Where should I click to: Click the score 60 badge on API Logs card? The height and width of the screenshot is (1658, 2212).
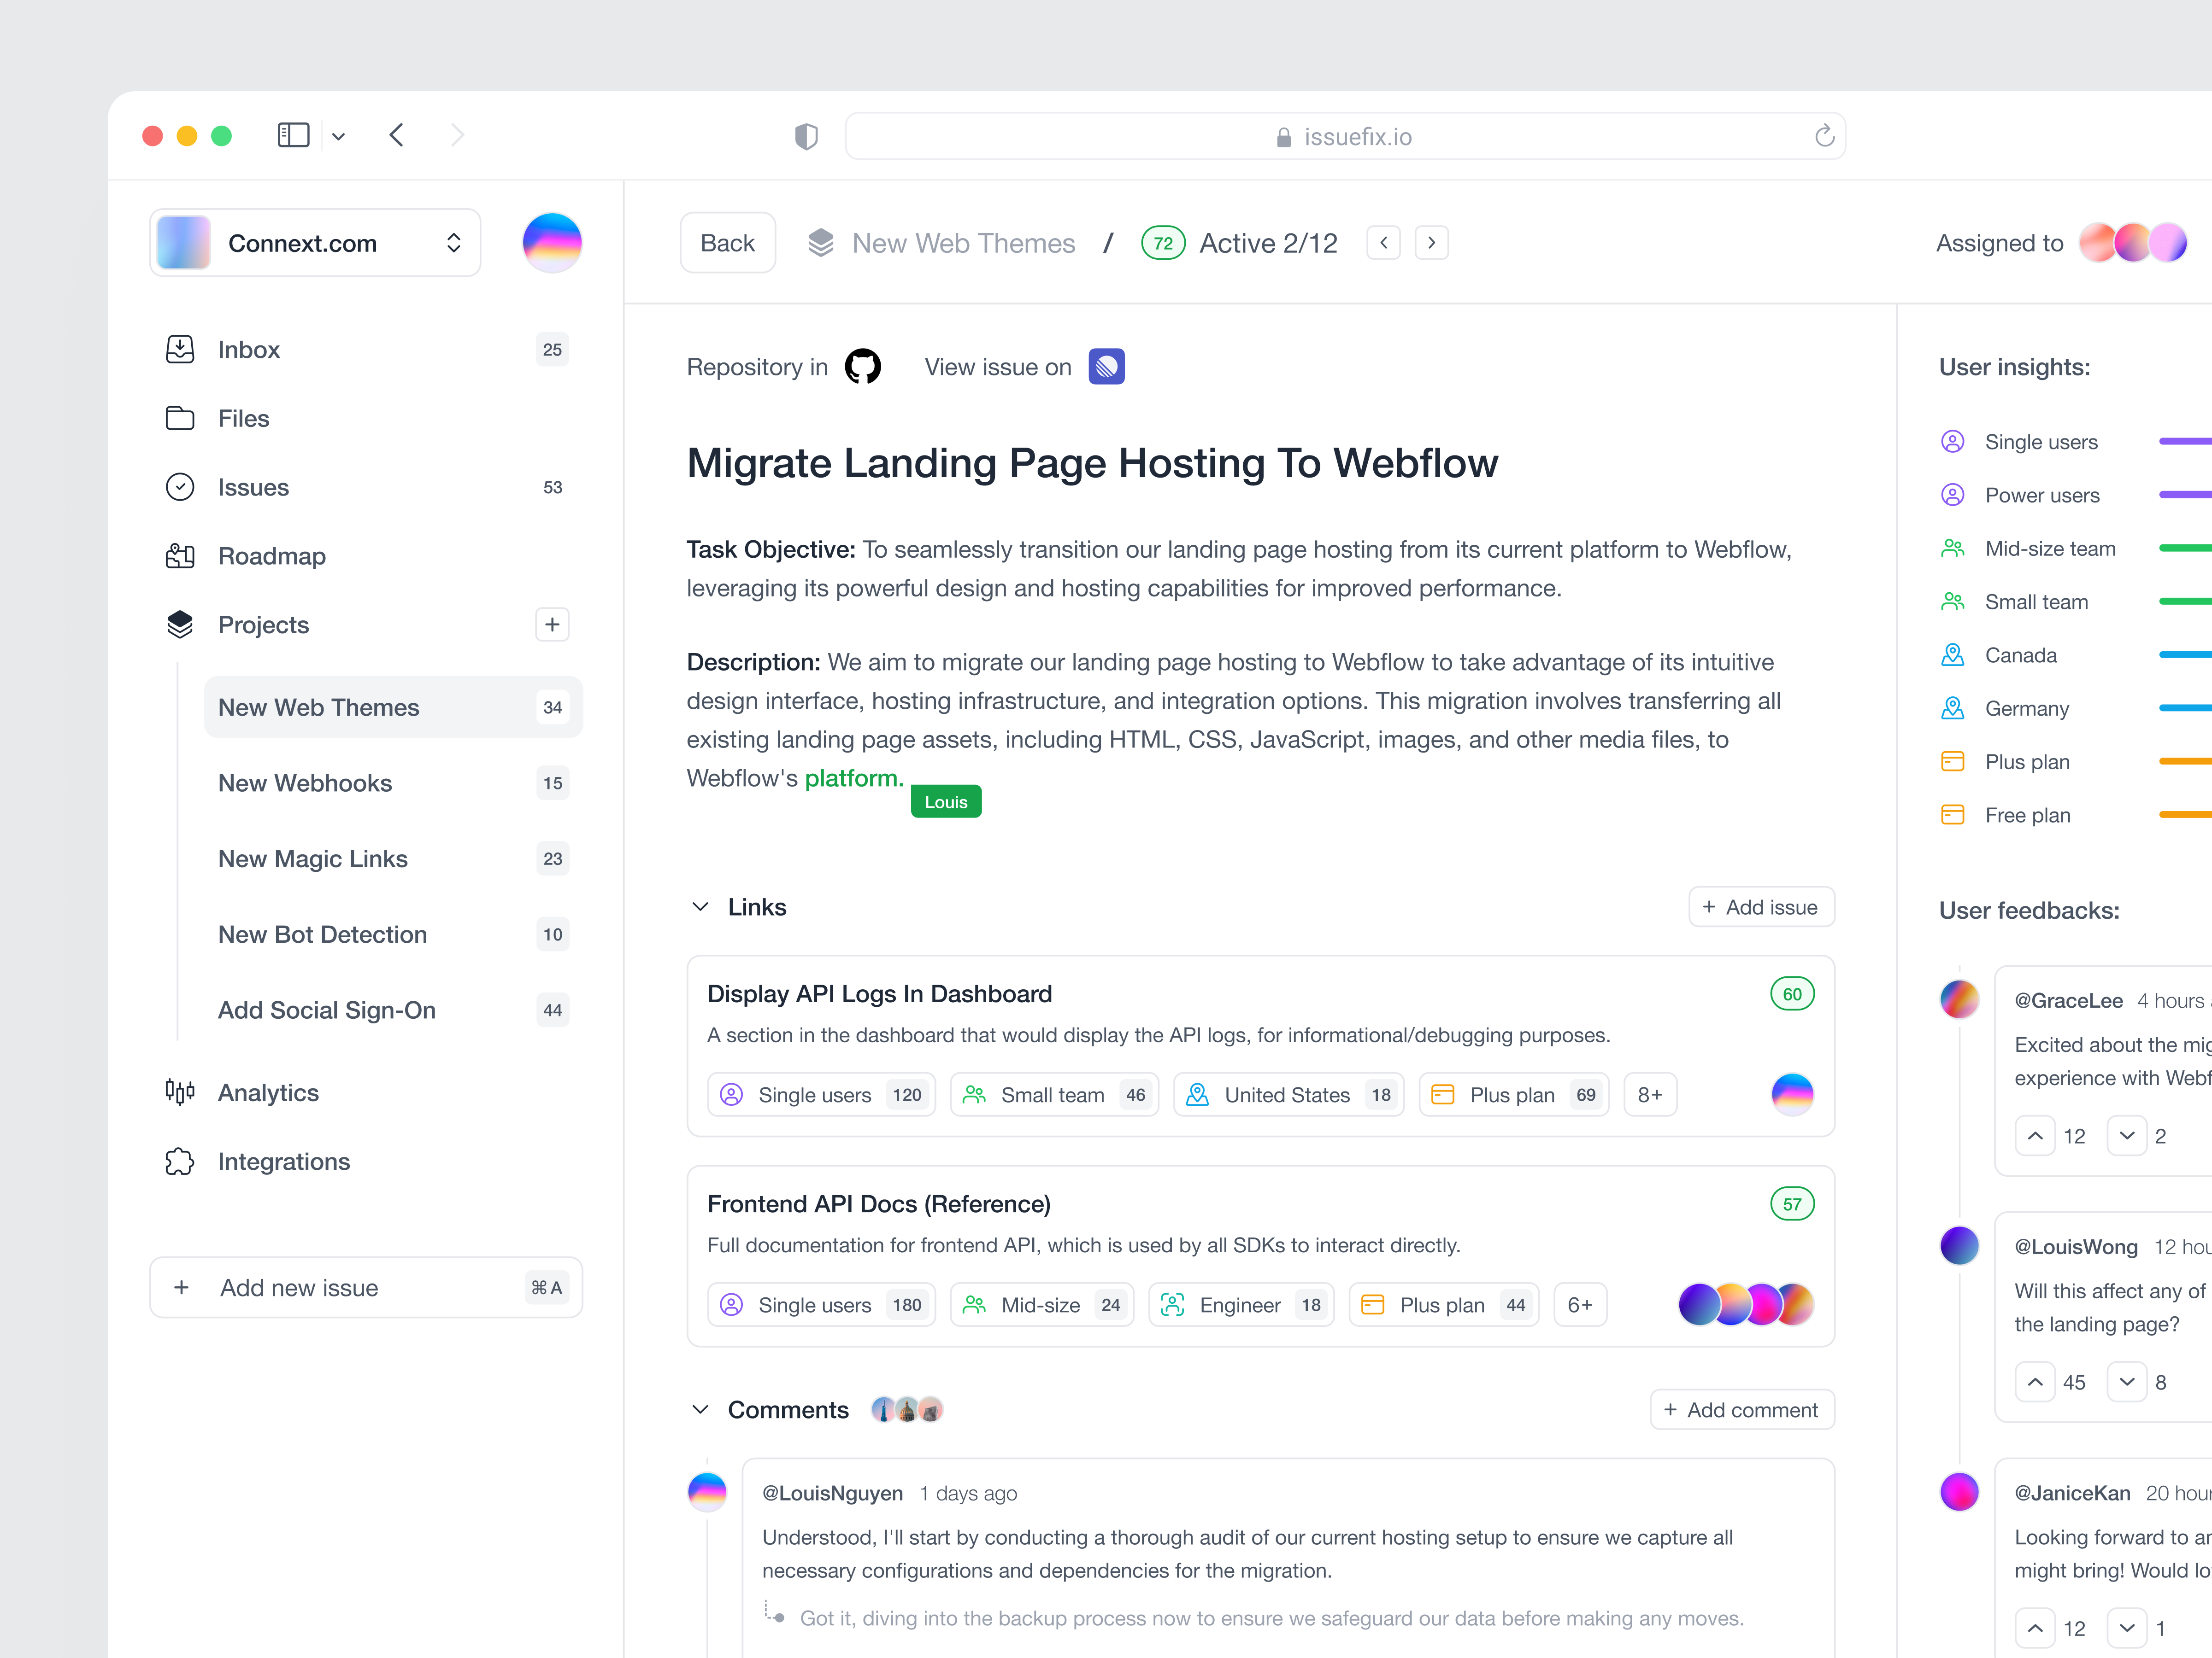click(1792, 994)
